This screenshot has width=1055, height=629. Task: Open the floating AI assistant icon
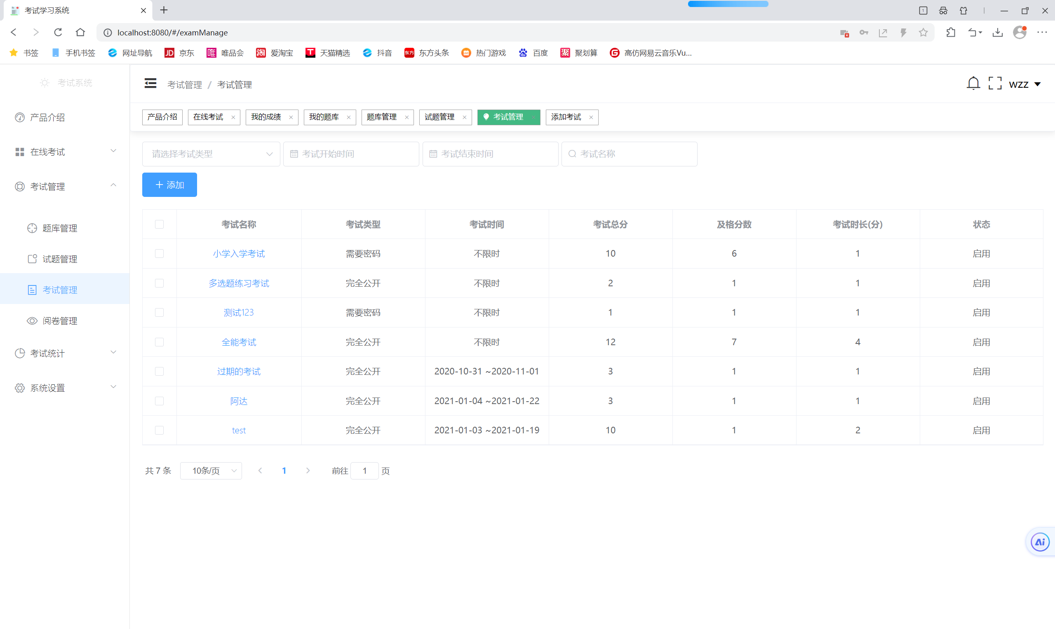pyautogui.click(x=1040, y=542)
